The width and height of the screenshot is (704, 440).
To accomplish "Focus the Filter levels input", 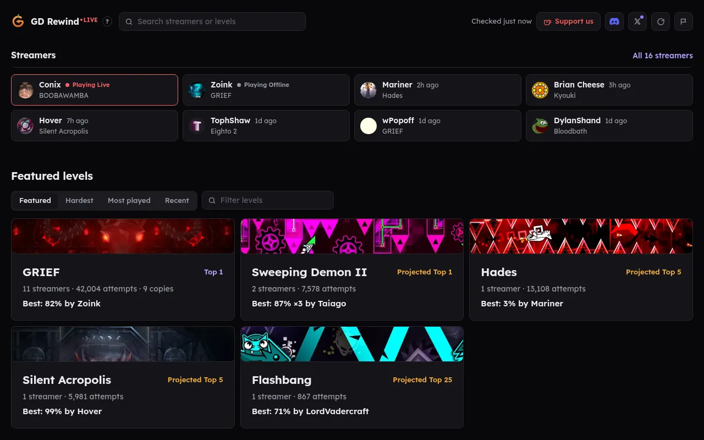I will [x=268, y=200].
